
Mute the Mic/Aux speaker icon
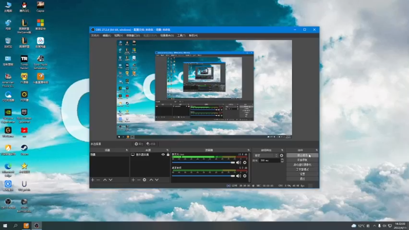click(x=238, y=163)
